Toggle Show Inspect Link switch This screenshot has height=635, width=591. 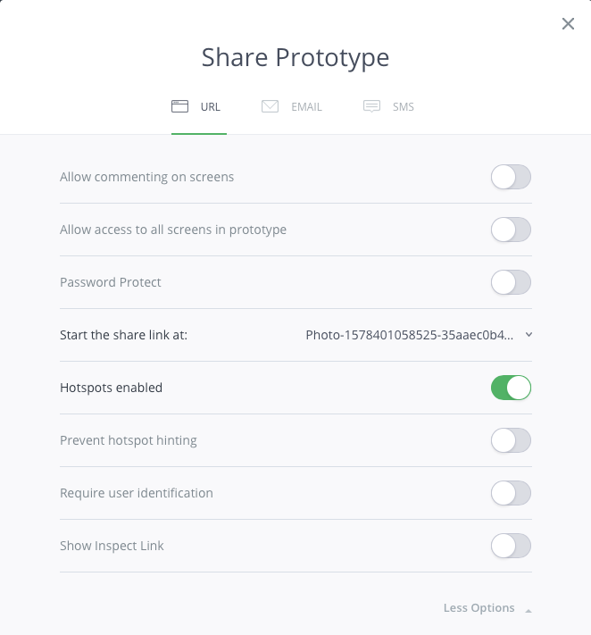pyautogui.click(x=511, y=546)
